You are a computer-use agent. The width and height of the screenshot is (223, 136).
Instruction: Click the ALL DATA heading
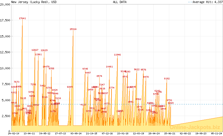pos(119,2)
